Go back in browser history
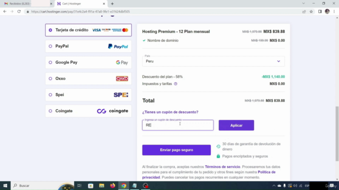 (x=5, y=12)
